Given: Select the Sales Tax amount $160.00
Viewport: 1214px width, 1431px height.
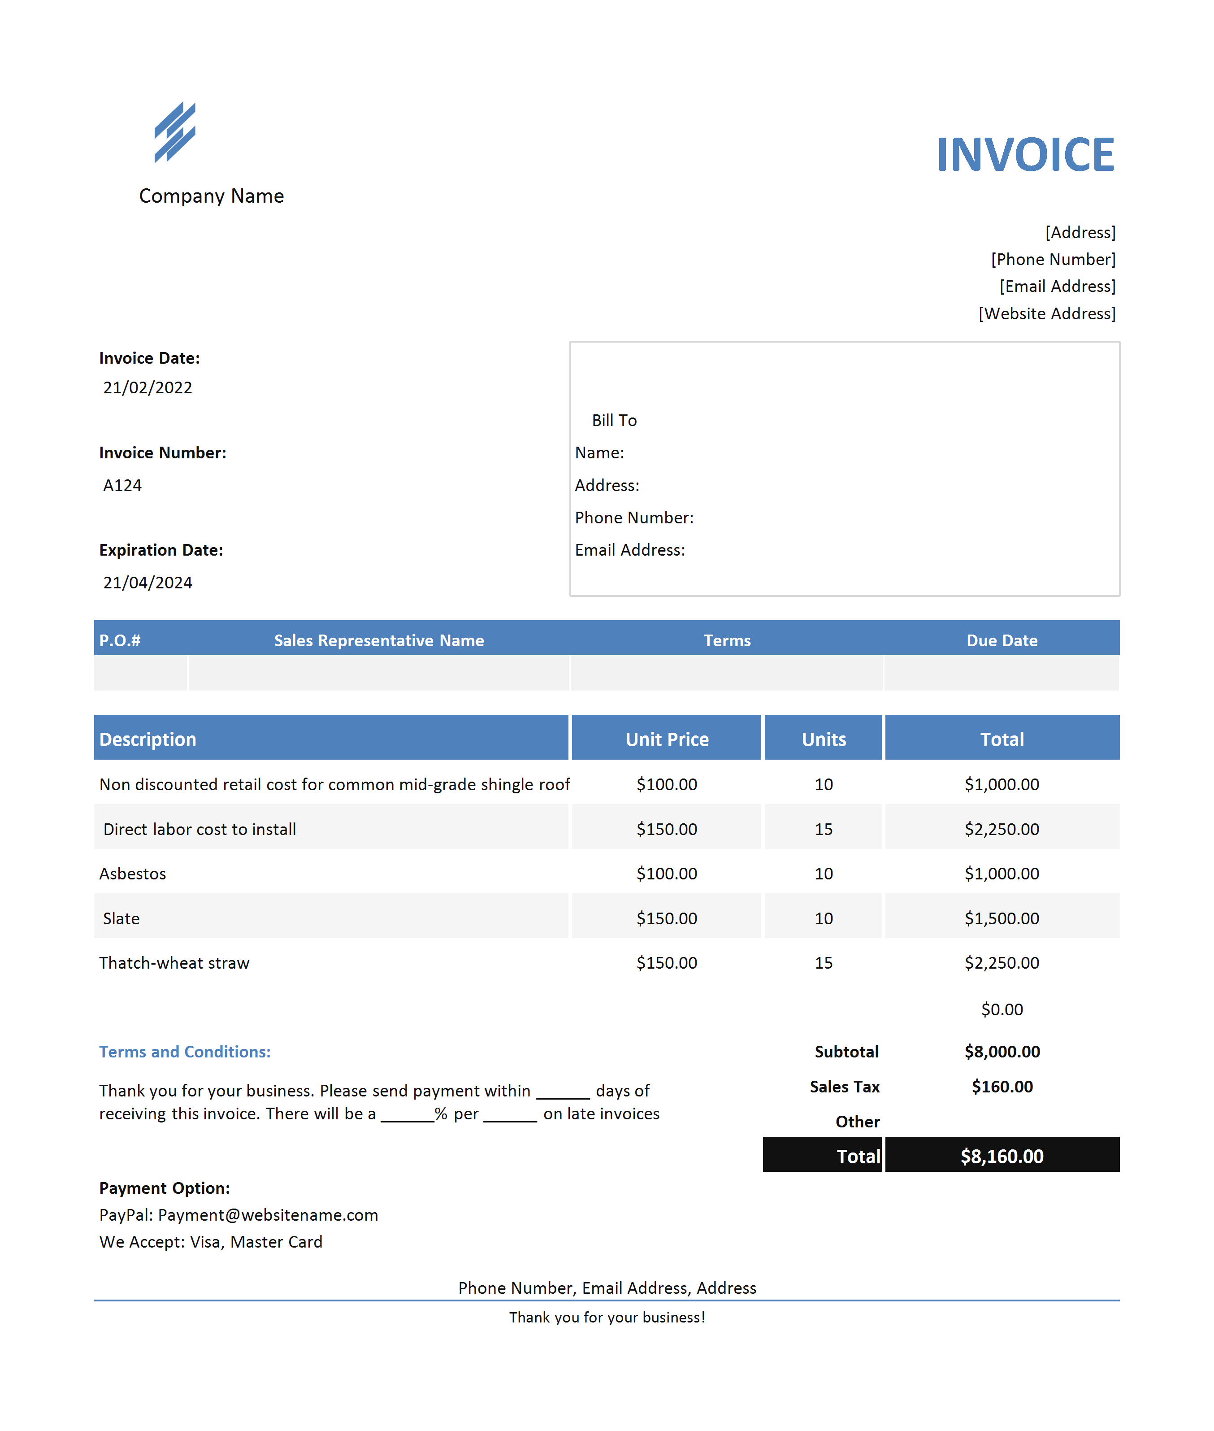Looking at the screenshot, I should (x=1002, y=1087).
